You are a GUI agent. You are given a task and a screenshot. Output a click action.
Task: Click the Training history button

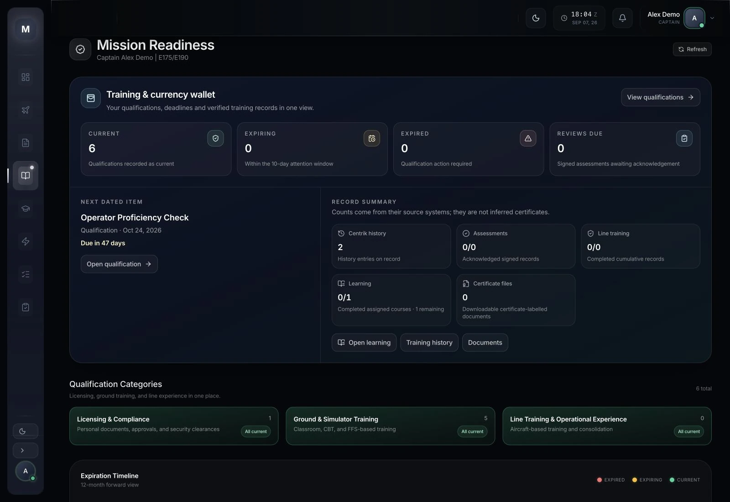tap(429, 343)
